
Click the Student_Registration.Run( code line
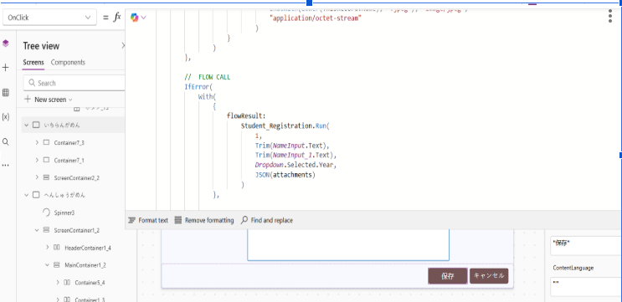tap(285, 126)
